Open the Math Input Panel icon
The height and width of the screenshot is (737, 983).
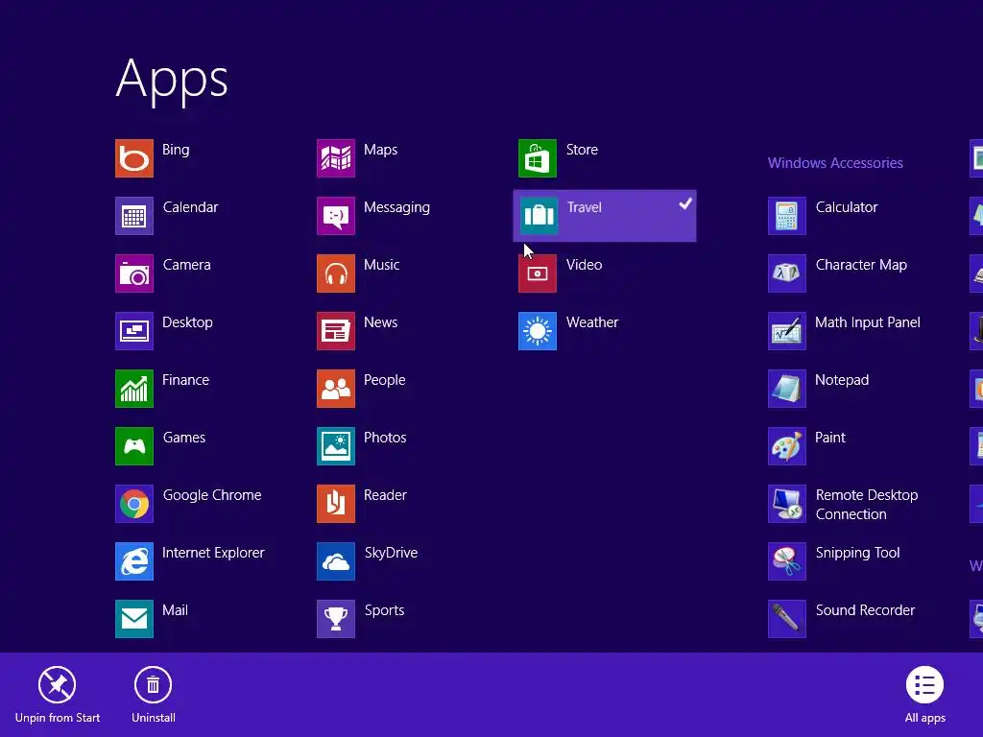787,331
